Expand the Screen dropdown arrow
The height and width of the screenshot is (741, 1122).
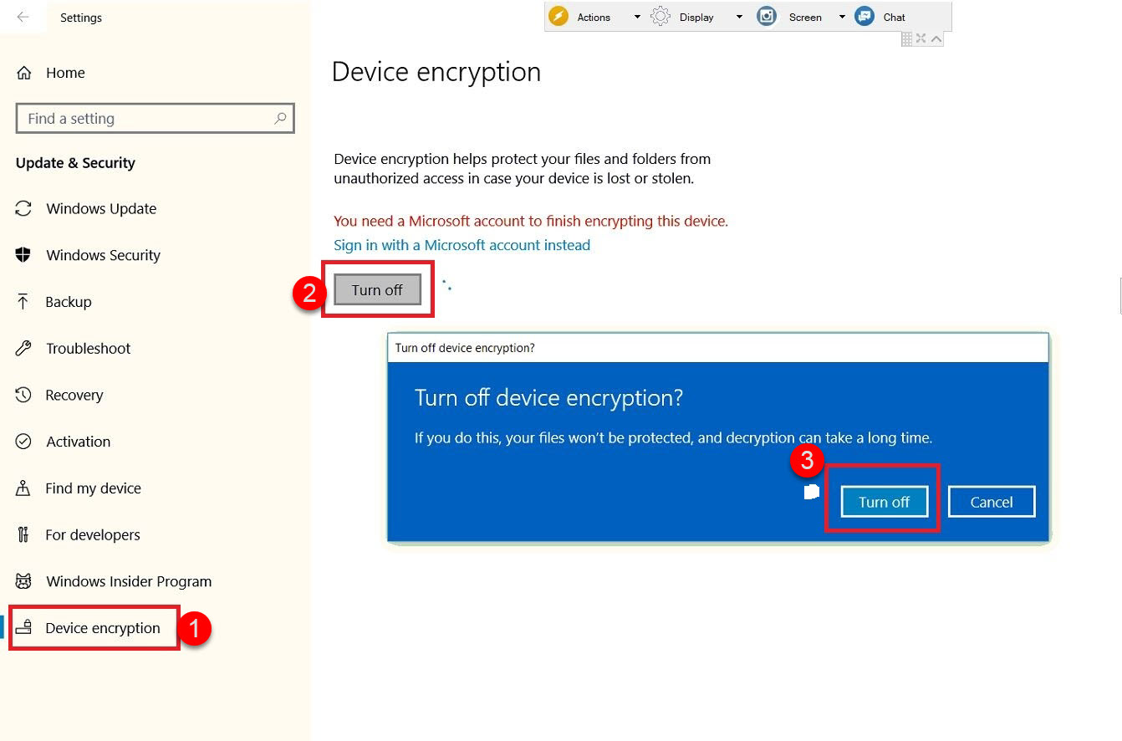(x=842, y=17)
